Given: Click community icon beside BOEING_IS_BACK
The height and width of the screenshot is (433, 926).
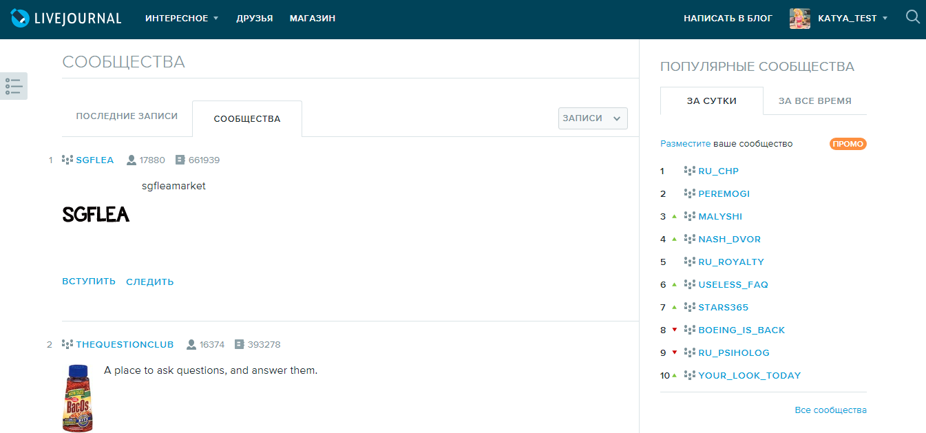Looking at the screenshot, I should 690,330.
